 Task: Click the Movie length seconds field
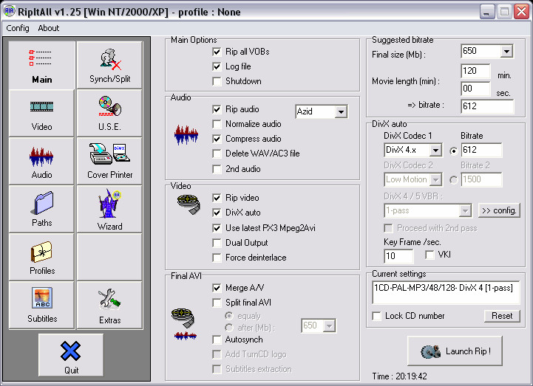475,89
